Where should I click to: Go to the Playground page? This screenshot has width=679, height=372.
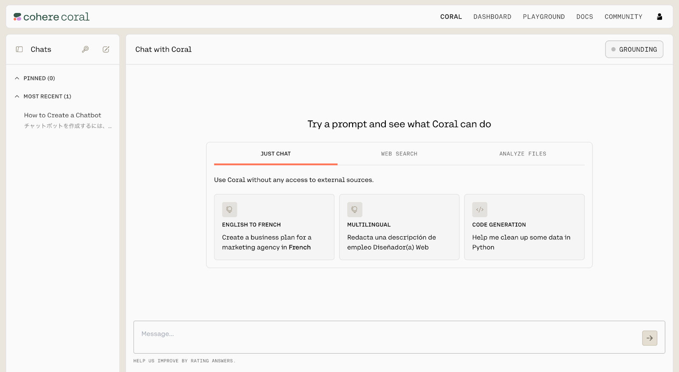click(544, 17)
